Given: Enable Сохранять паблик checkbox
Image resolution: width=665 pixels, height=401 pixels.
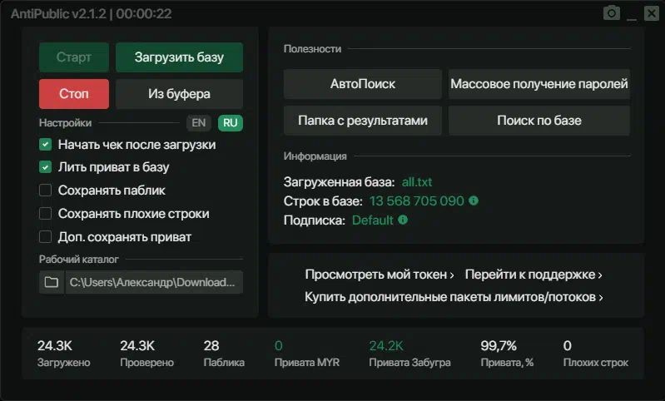Looking at the screenshot, I should pos(46,191).
